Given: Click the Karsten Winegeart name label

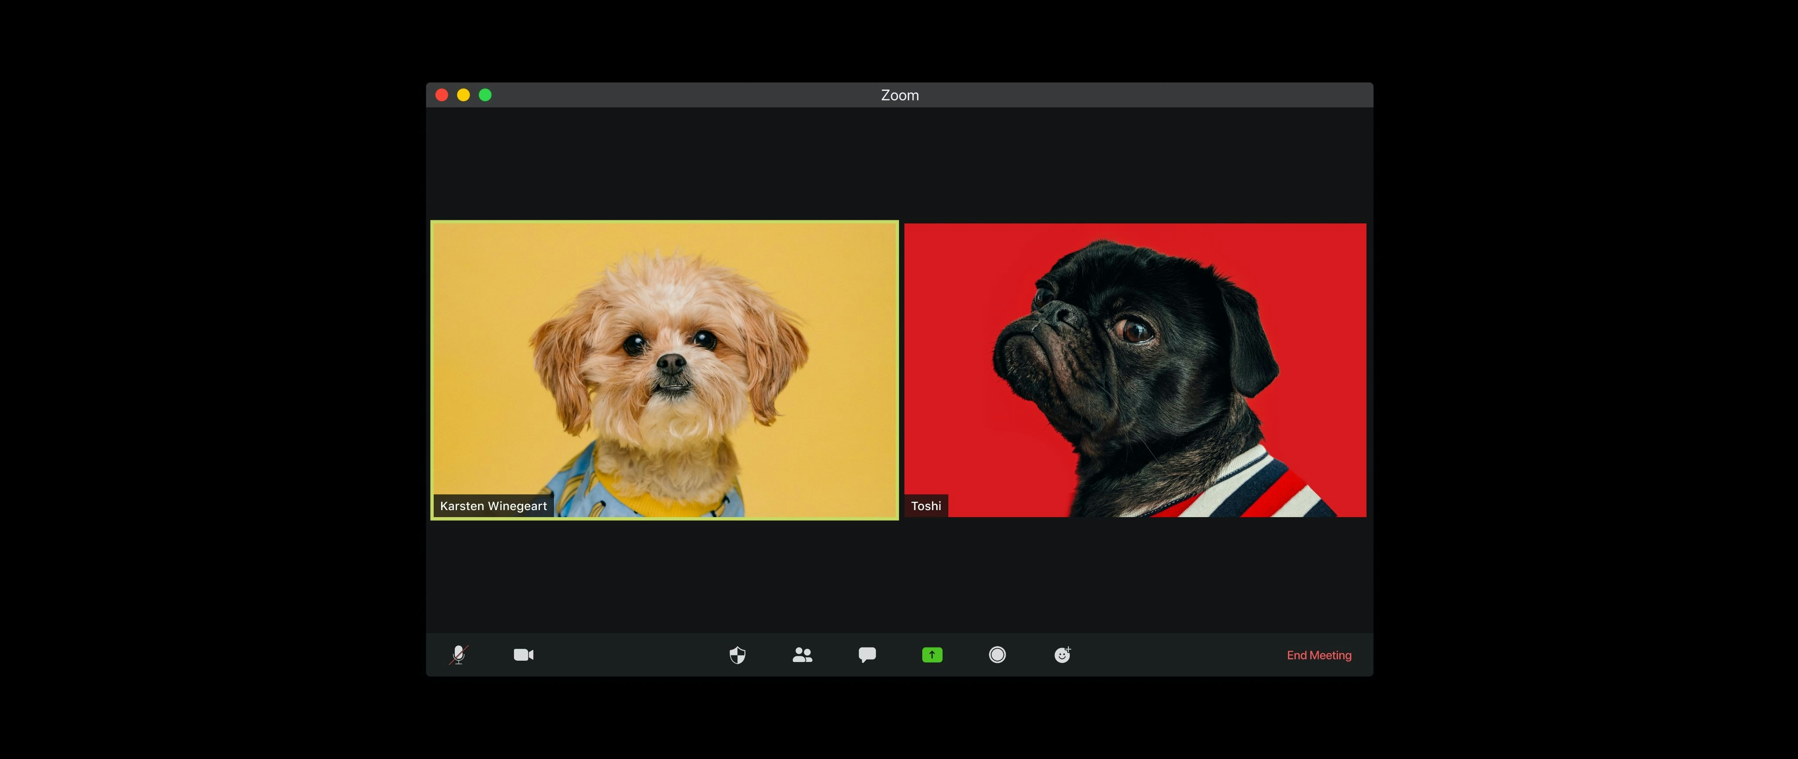Looking at the screenshot, I should pyautogui.click(x=493, y=506).
